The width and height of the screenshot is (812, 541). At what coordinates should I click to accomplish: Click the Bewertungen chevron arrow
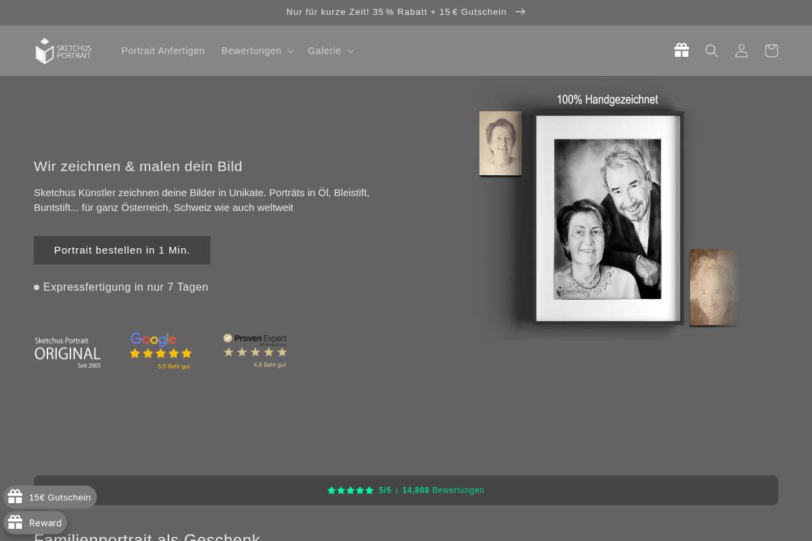290,51
